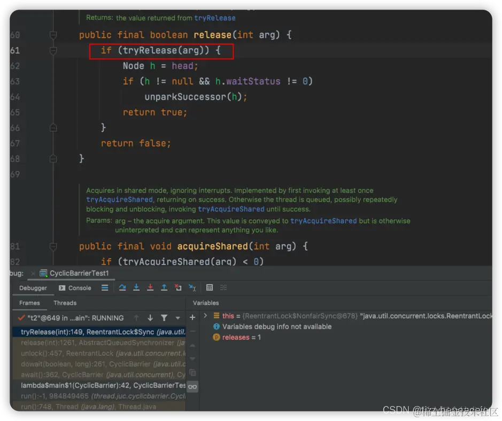Viewport: 502px width, 421px height.
Task: Click Trace Current Stream Chain icon
Action: coord(223,287)
